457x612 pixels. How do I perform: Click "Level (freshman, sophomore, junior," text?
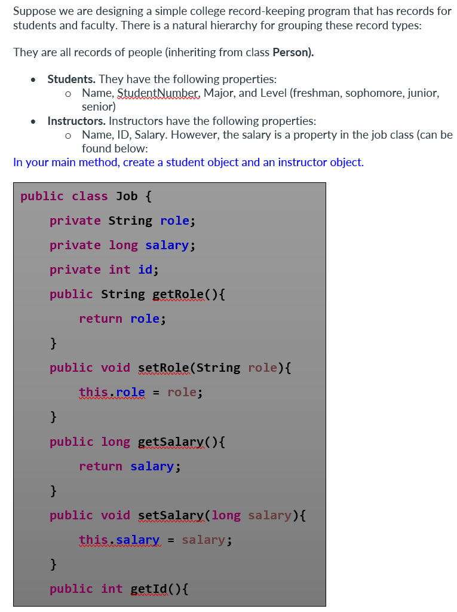[x=350, y=93]
